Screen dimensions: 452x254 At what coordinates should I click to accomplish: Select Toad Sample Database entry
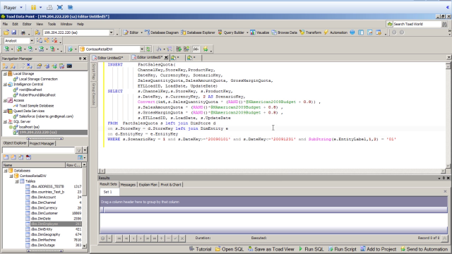(x=36, y=106)
